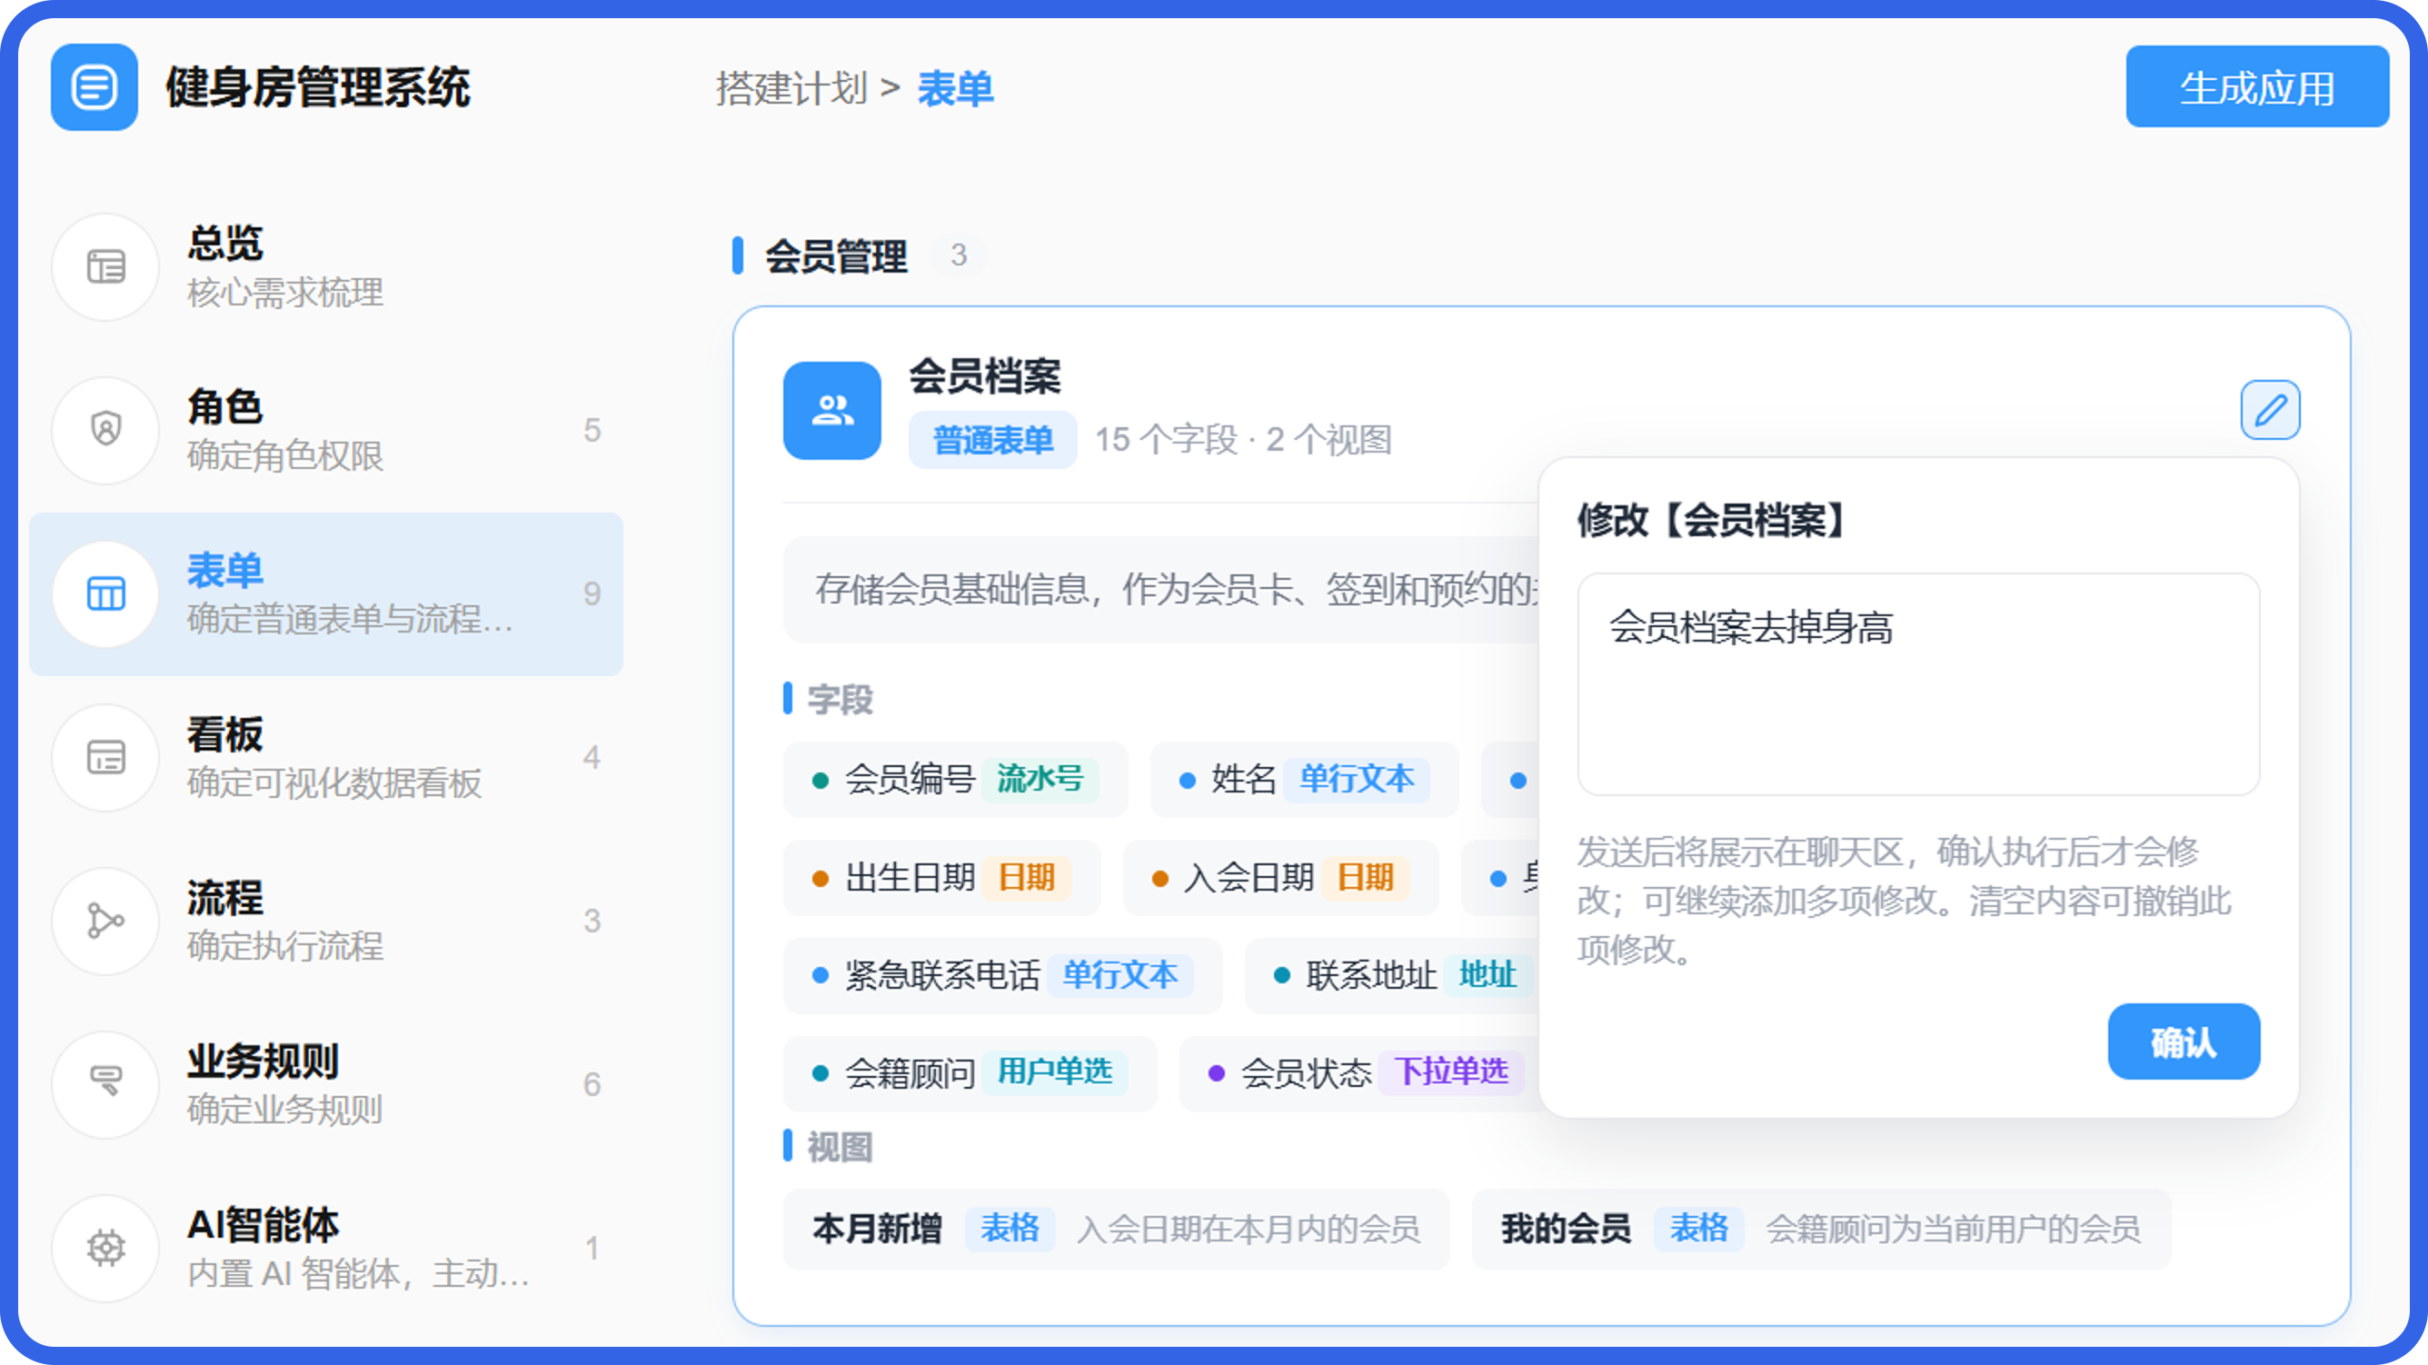
Task: Click the 确认 button in the edit popup
Action: pyautogui.click(x=2184, y=1041)
